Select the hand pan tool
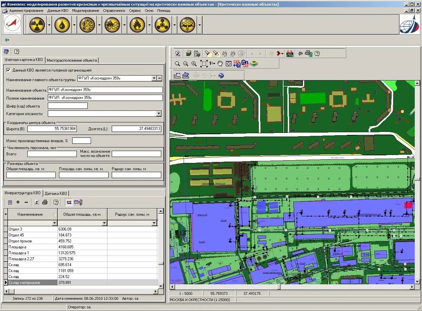 220,64
